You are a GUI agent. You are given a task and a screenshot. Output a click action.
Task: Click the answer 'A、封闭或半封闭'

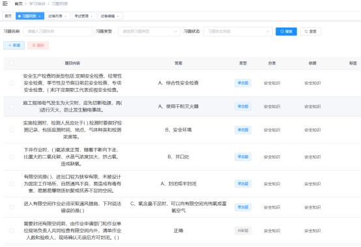(x=179, y=184)
